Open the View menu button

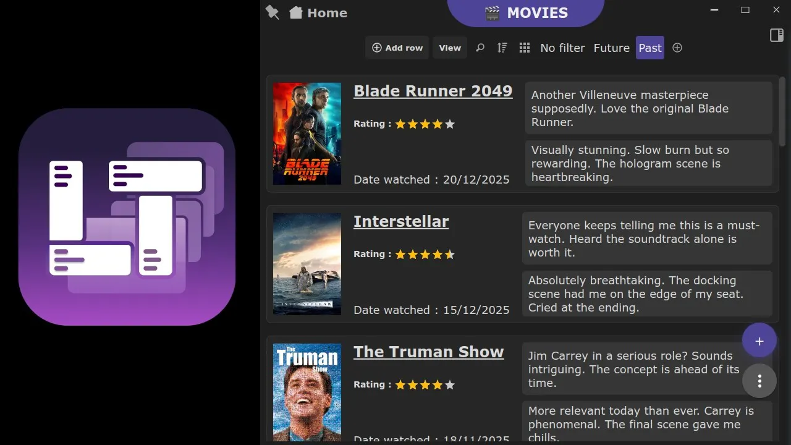point(450,48)
